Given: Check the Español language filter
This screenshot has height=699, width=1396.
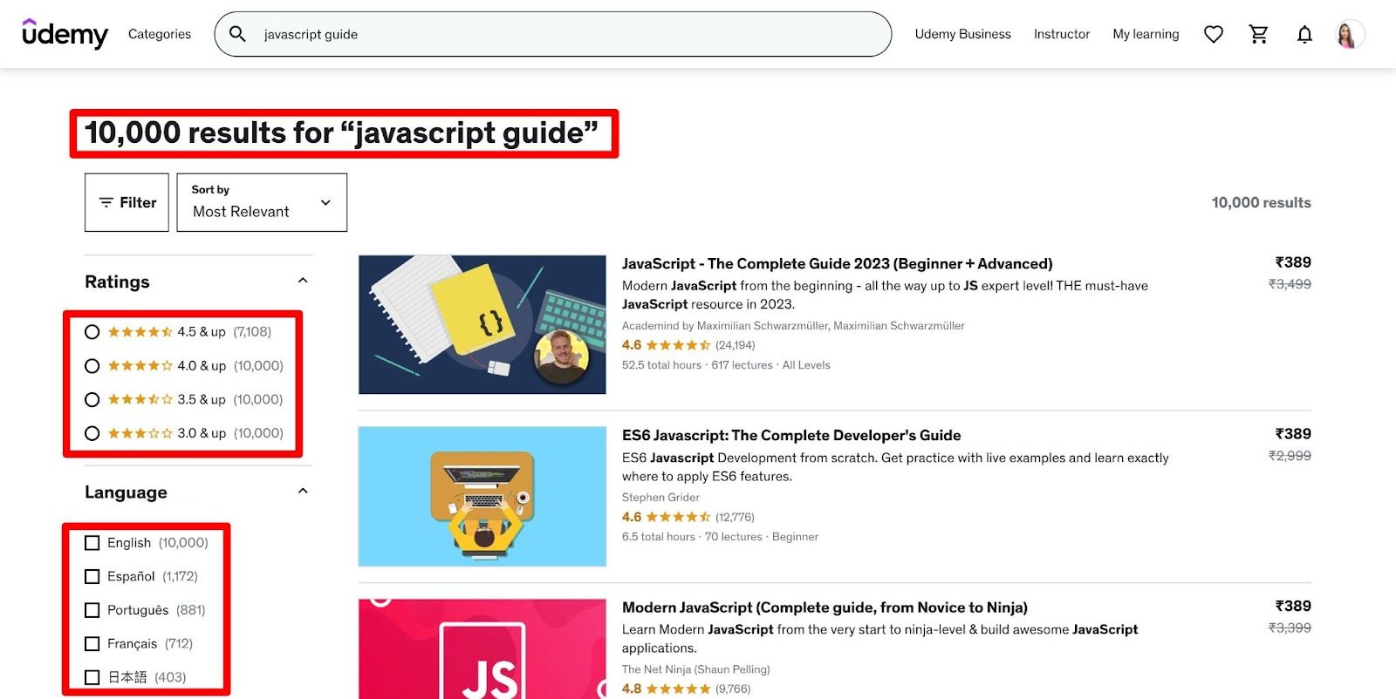Looking at the screenshot, I should tap(92, 577).
